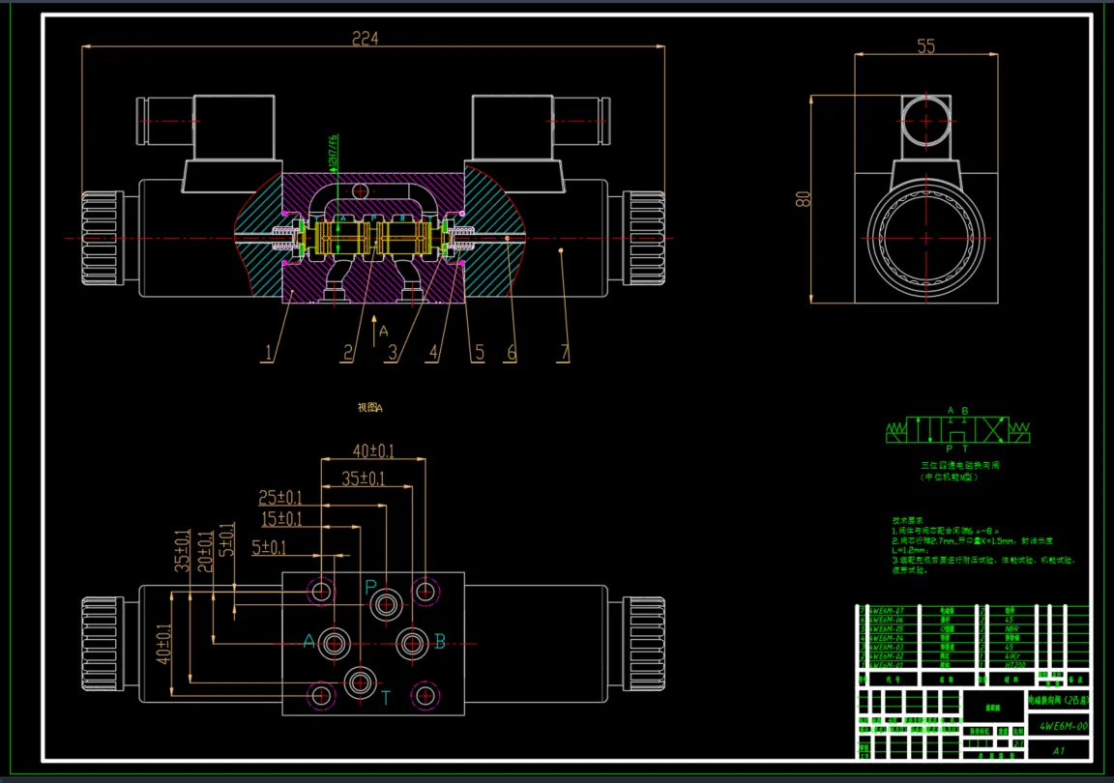Select the T port circle in bottom view

(x=360, y=683)
